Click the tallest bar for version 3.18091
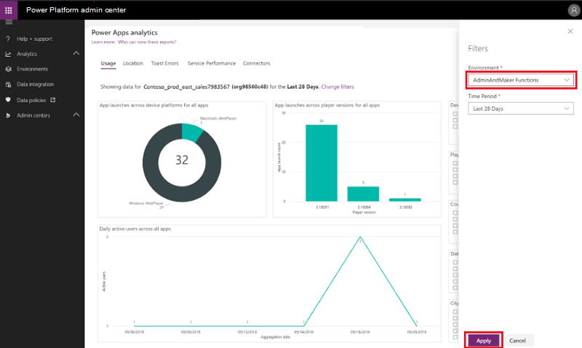This screenshot has width=582, height=348. coord(321,162)
